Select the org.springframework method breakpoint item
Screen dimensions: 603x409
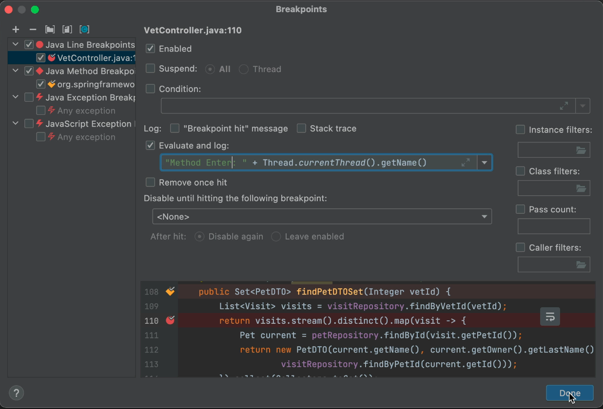(x=96, y=84)
